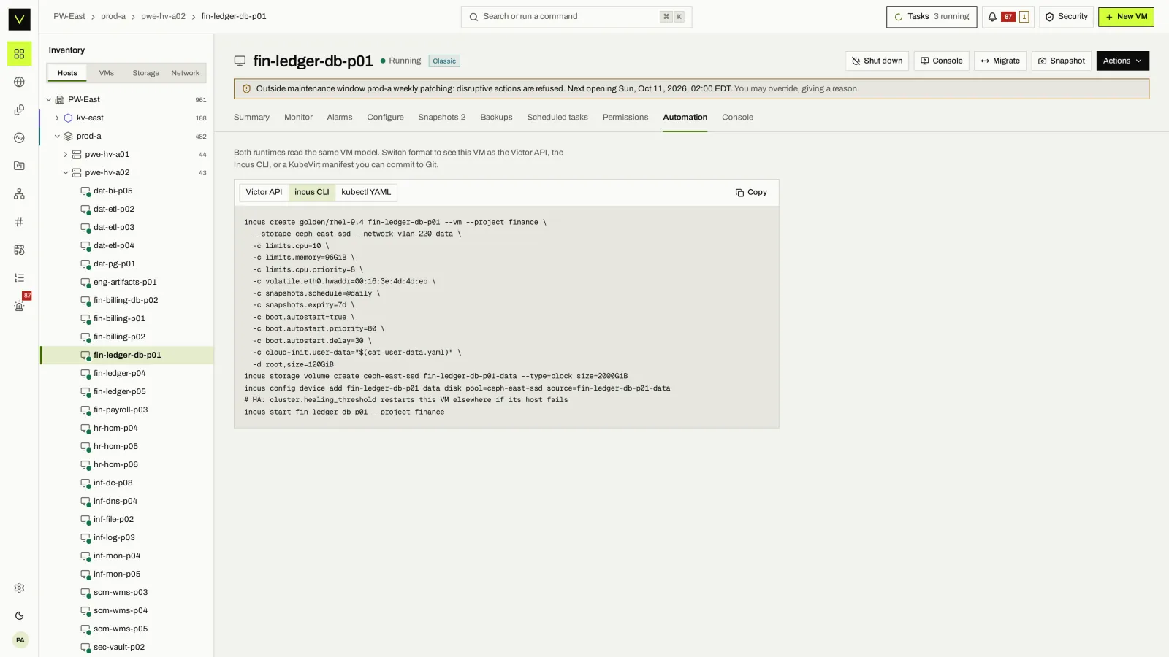This screenshot has height=657, width=1169.
Task: Switch inventory view to Storage
Action: 145,73
